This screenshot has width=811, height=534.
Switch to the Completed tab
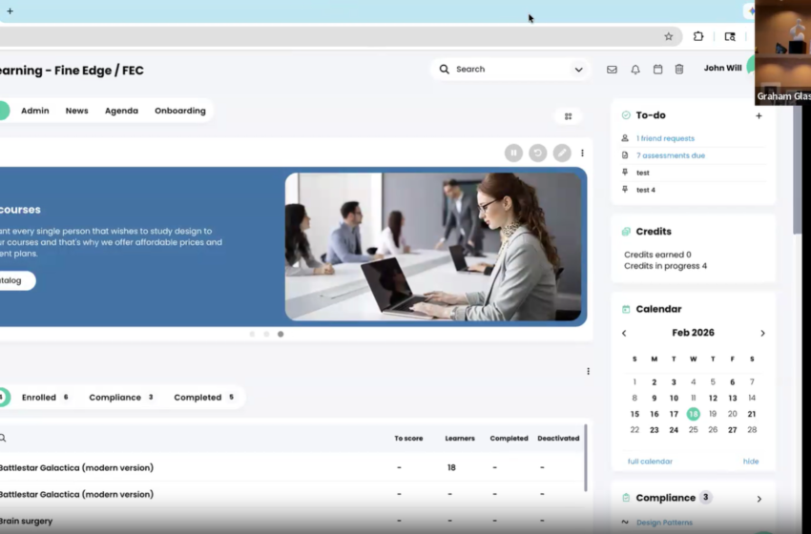(204, 397)
